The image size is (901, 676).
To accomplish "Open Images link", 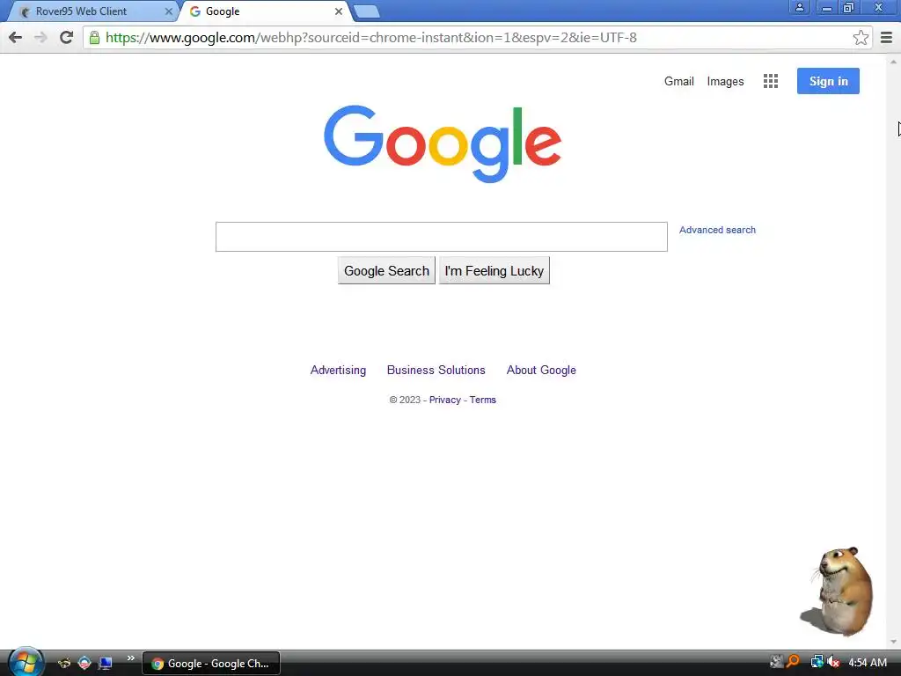I will (x=725, y=82).
